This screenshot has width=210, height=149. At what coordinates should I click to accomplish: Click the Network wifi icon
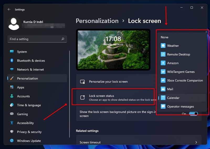[x=12, y=69]
